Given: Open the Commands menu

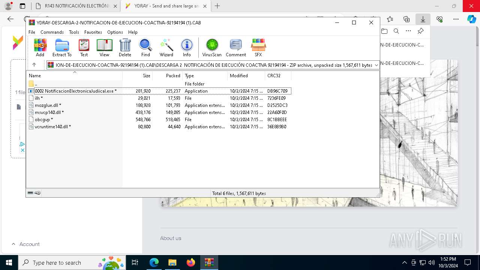Looking at the screenshot, I should click(52, 32).
